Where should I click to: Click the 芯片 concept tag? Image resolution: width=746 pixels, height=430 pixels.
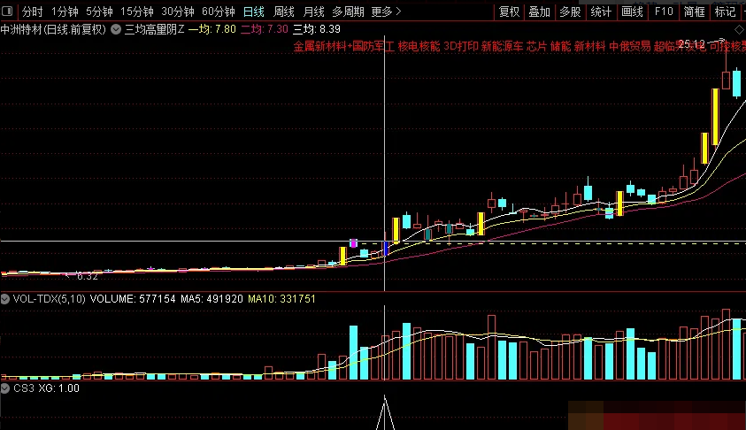536,46
